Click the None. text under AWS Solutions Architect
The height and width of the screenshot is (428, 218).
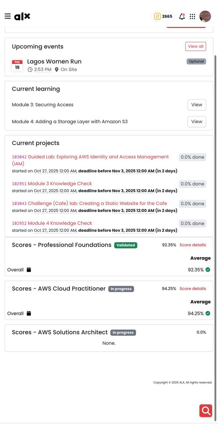109,343
